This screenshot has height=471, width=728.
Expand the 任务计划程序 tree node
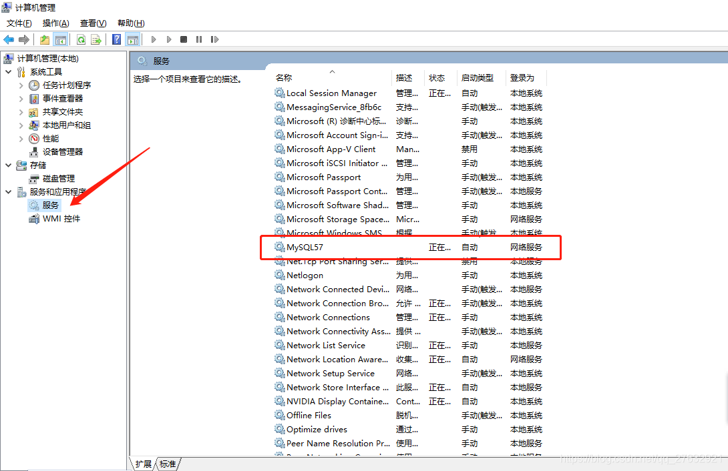pos(20,85)
